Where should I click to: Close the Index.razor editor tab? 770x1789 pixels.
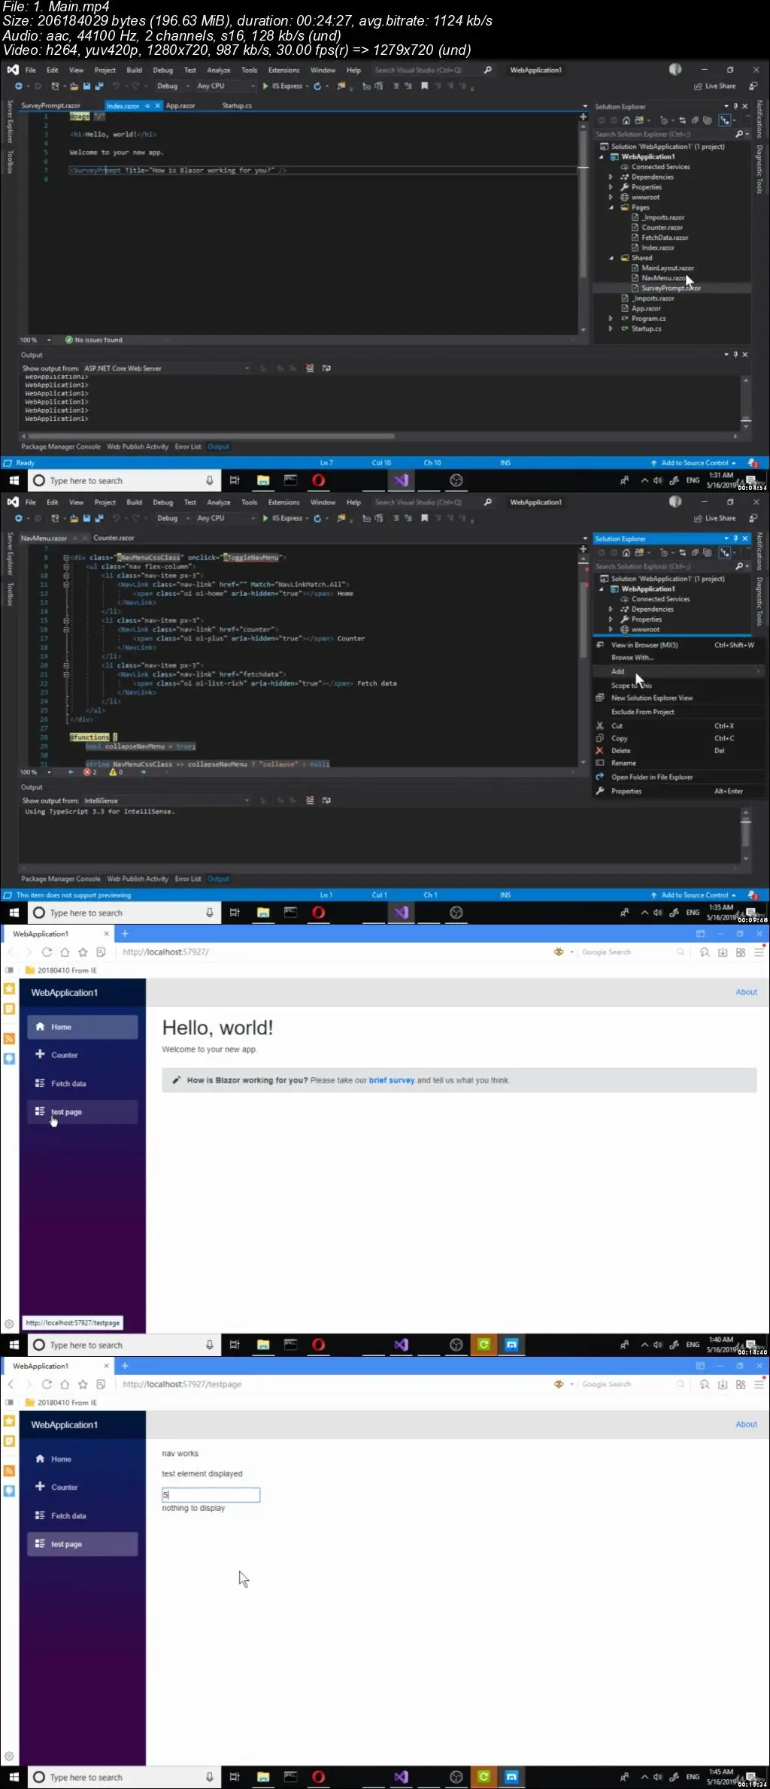[157, 106]
